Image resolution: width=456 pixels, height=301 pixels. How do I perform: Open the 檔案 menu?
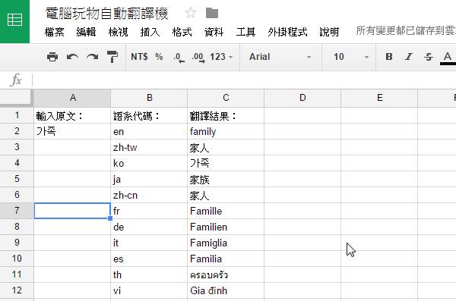[55, 32]
